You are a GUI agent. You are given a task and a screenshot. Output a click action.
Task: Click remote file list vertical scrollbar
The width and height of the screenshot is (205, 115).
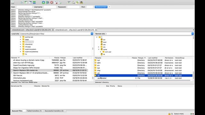point(193,75)
